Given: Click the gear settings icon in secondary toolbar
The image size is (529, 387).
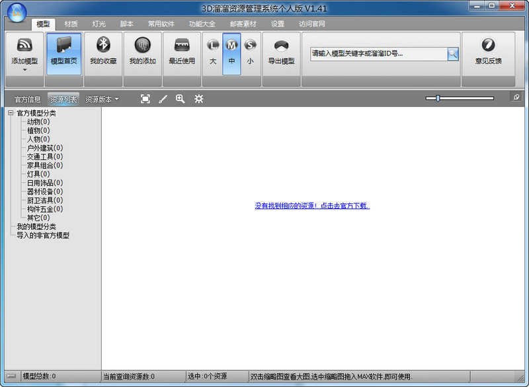Looking at the screenshot, I should pos(198,99).
